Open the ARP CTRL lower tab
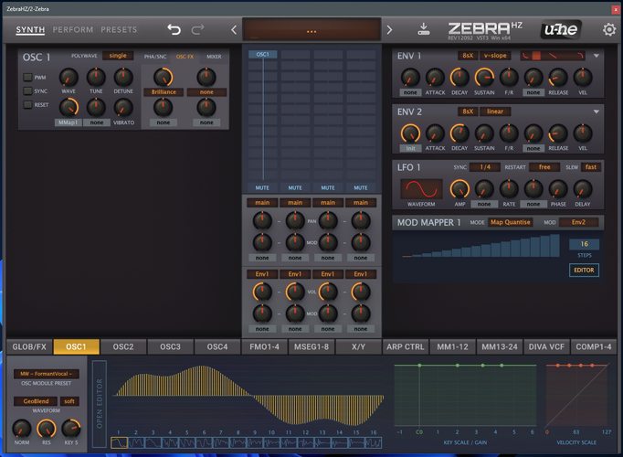The image size is (623, 457). [406, 347]
